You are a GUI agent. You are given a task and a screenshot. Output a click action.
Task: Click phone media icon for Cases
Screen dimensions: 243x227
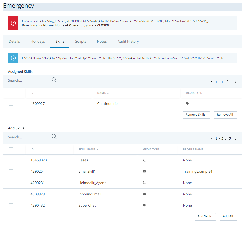tap(144, 160)
